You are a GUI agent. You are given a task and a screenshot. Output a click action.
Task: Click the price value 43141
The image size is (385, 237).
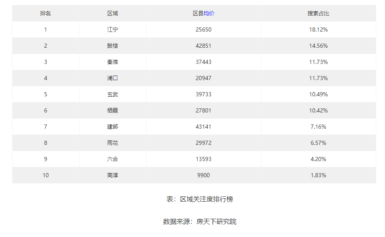pos(204,127)
